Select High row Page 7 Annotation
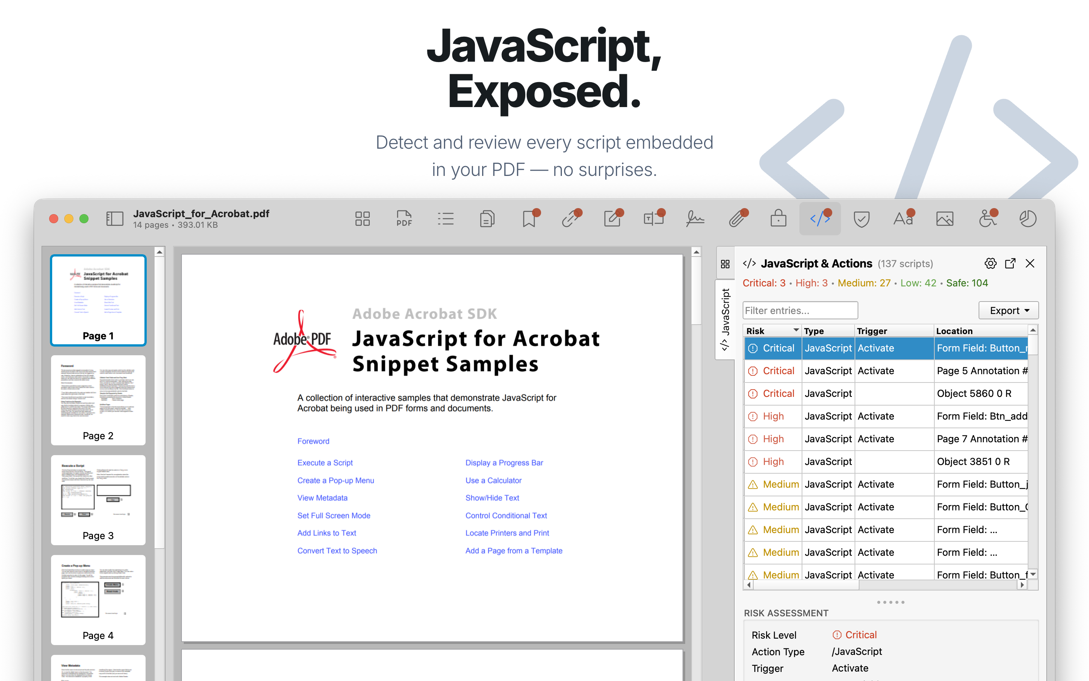Viewport: 1089px width, 681px height. pos(886,439)
